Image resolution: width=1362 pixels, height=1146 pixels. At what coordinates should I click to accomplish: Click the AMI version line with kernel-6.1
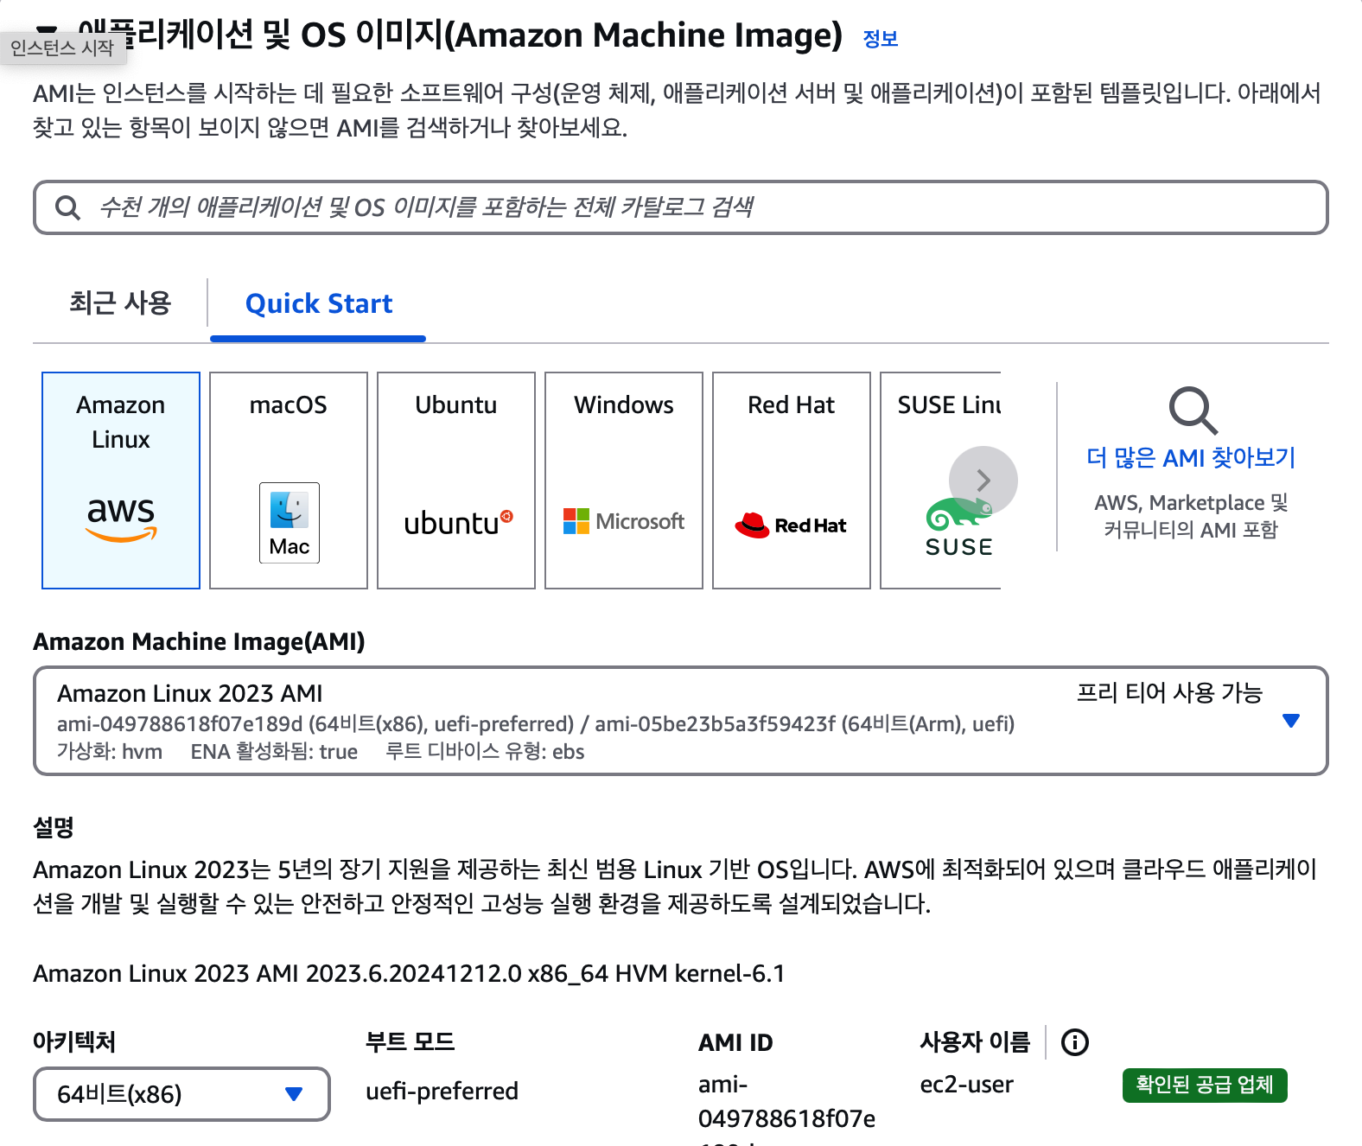pyautogui.click(x=409, y=973)
